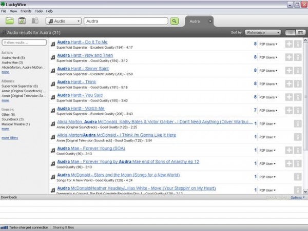308x231 pixels.
Task: Open the Friends menu
Action: click(26, 11)
